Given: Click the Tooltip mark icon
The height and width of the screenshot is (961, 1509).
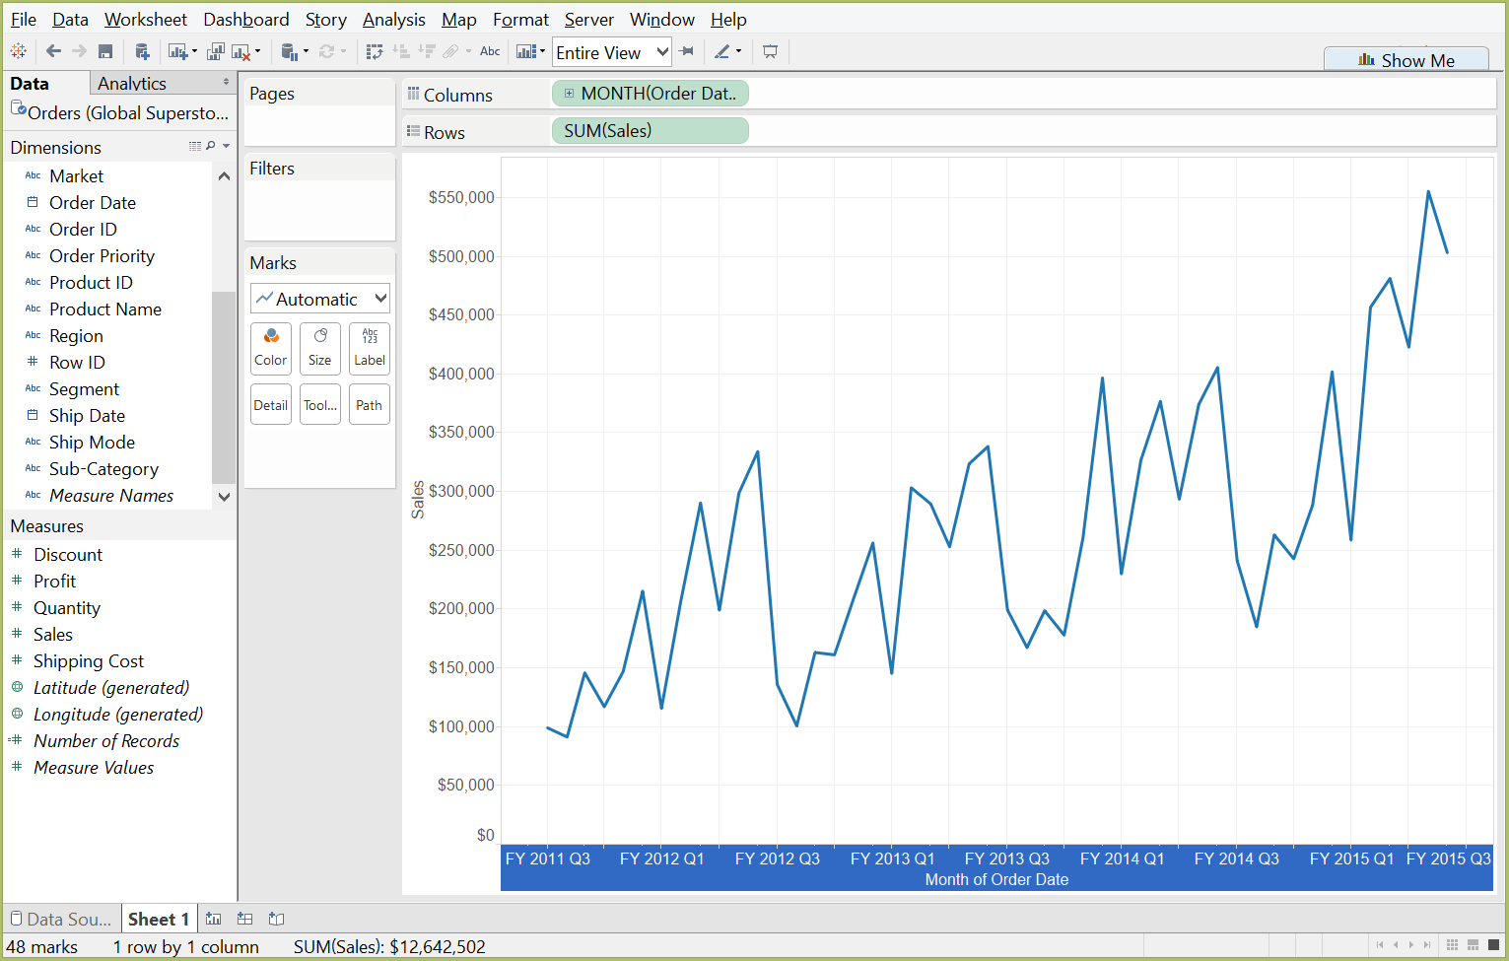Looking at the screenshot, I should click(x=319, y=404).
